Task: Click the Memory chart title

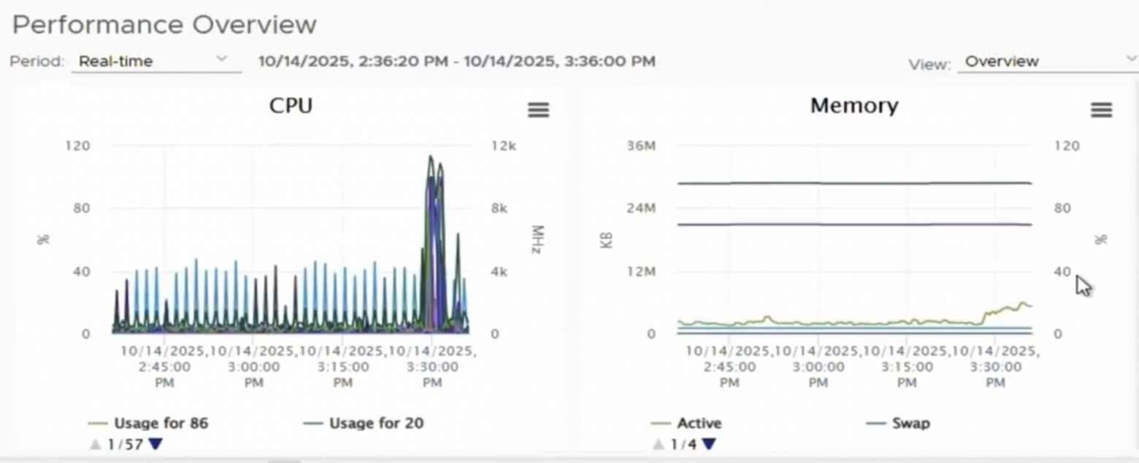Action: coord(854,106)
